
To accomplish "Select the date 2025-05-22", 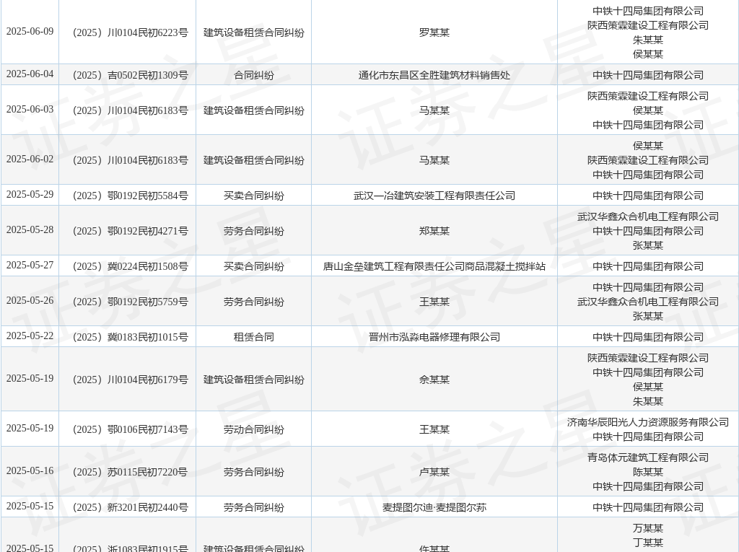I will 30,336.
